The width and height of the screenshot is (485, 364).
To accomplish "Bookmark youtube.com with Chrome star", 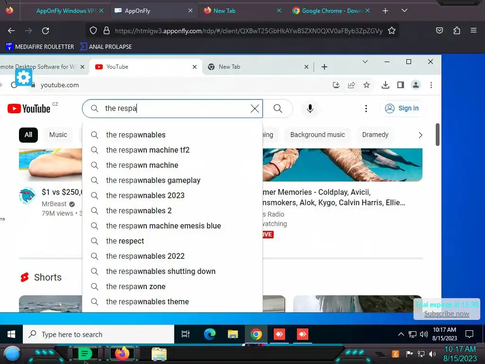I will tap(367, 85).
